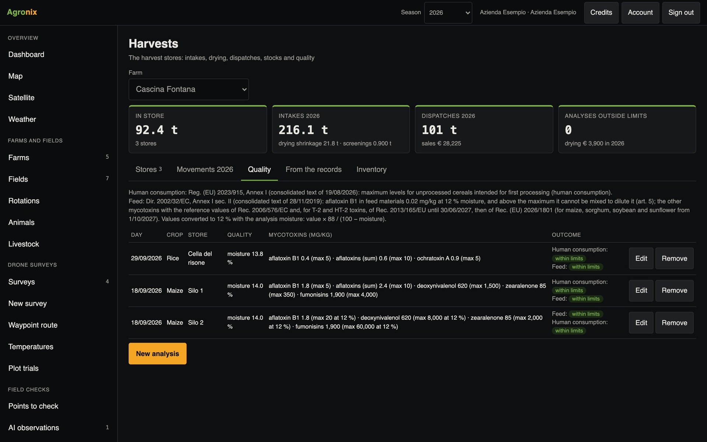Open Surveys under Drone Surveys

point(59,282)
